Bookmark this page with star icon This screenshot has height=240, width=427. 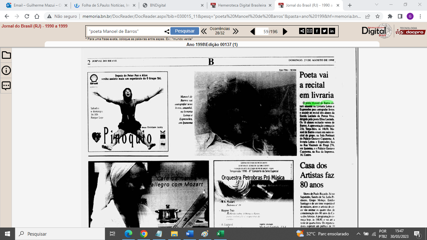(377, 16)
